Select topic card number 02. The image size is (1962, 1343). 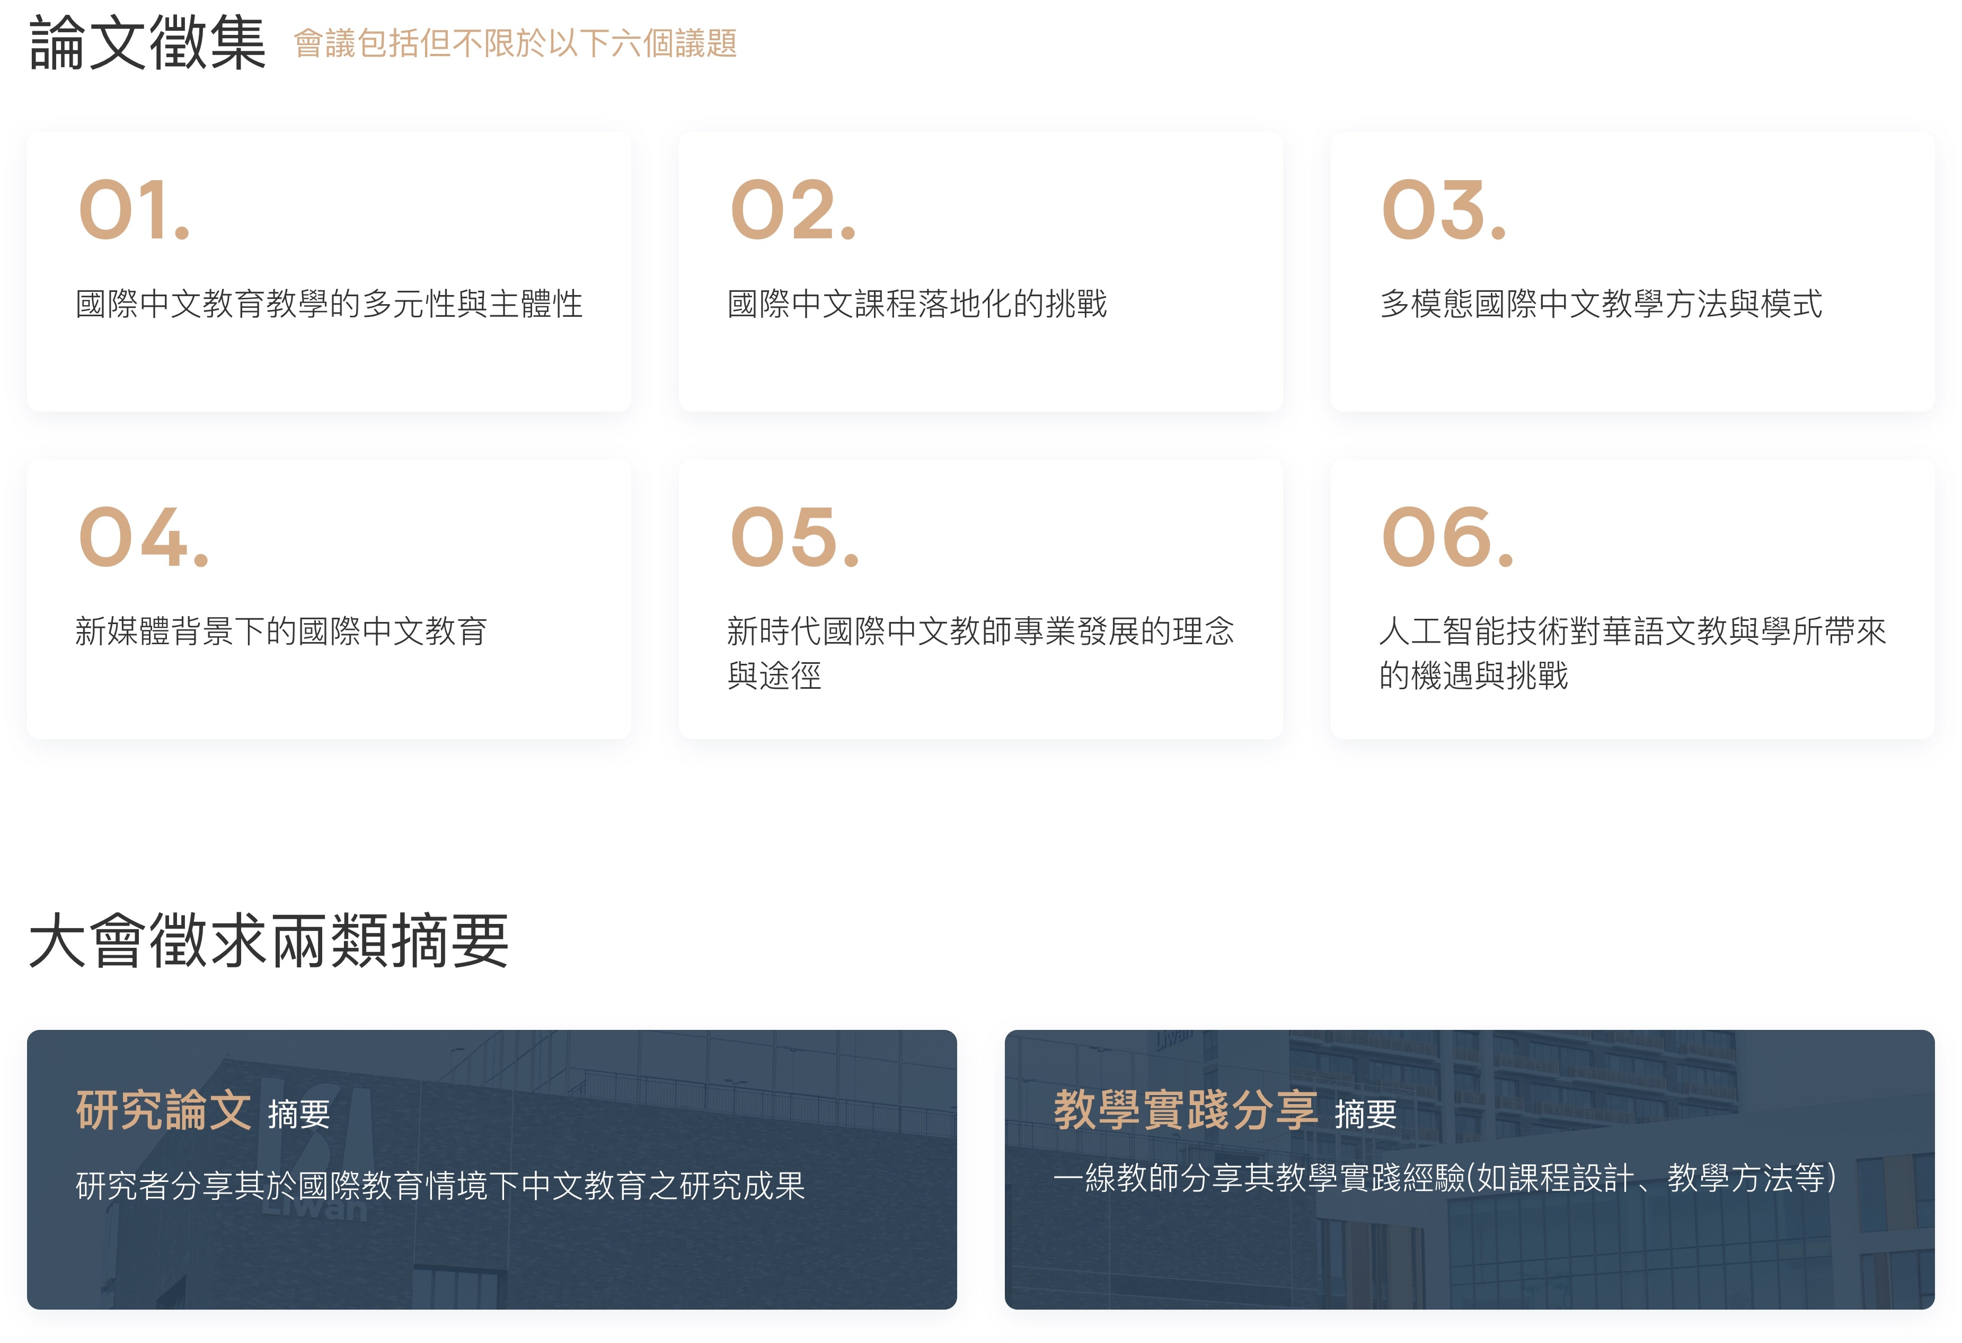click(981, 272)
